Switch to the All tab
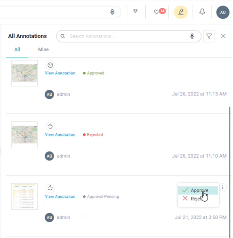Image resolution: width=233 pixels, height=238 pixels. 17,50
